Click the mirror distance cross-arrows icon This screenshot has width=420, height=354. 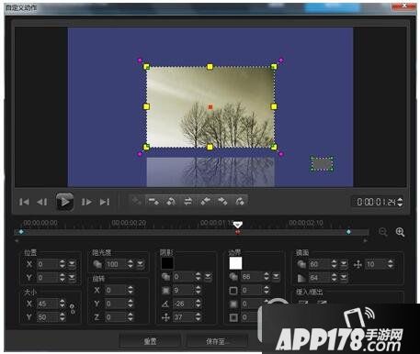tap(358, 264)
